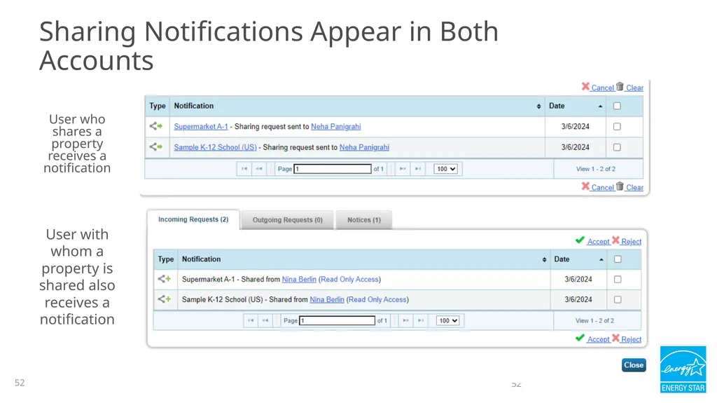Click share icon in Sample K-12 School sent row
The height and width of the screenshot is (403, 717).
coord(156,146)
